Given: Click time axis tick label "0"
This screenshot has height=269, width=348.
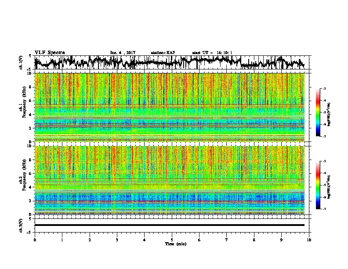Looking at the screenshot, I should click(35, 240).
